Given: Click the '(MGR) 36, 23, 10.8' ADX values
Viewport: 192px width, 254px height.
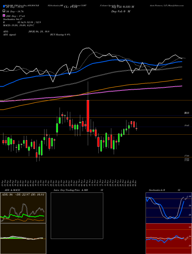Looking at the screenshot, I should (39, 32).
